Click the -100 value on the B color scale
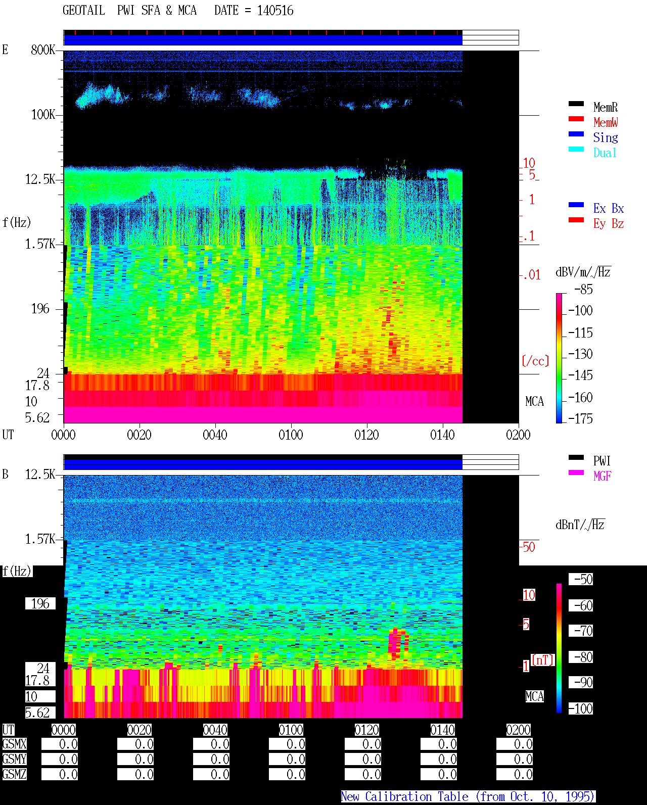The height and width of the screenshot is (805, 647). pos(580,708)
